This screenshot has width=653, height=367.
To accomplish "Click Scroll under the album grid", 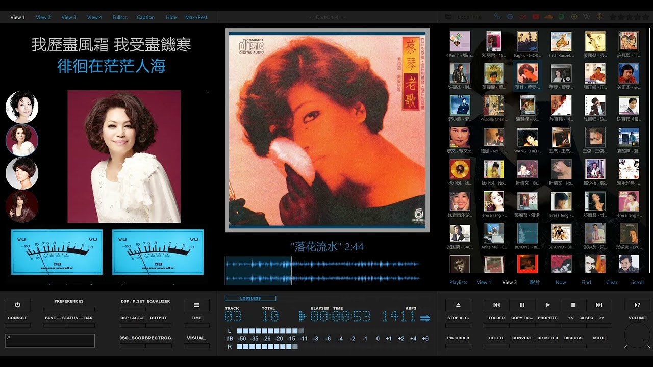I will [637, 282].
